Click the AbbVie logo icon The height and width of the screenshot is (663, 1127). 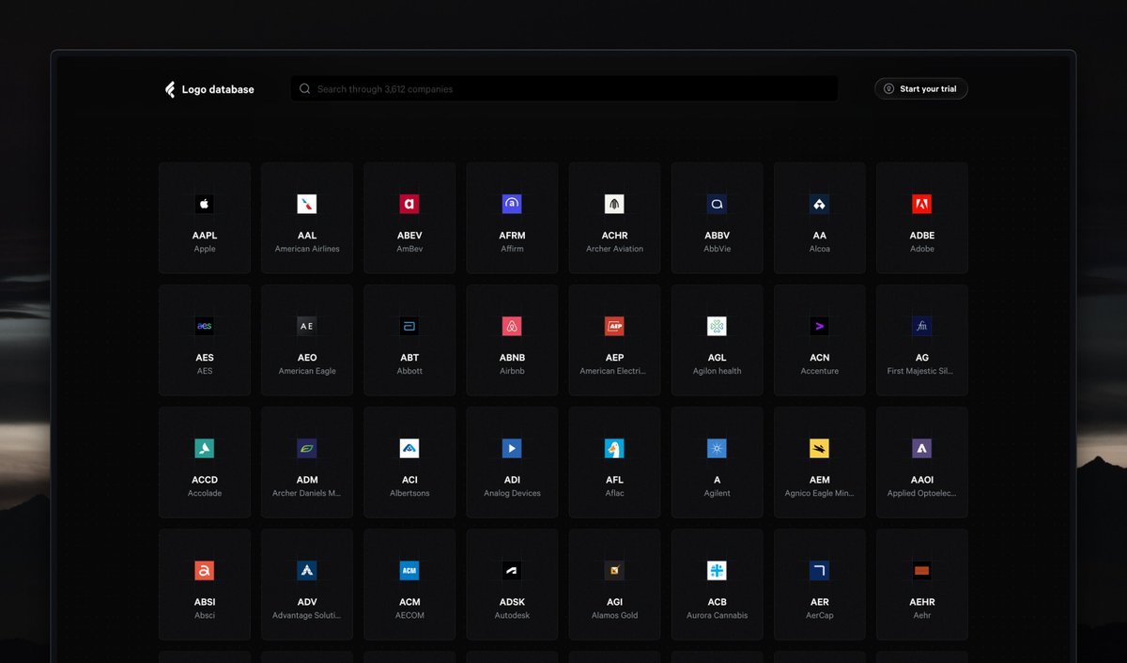point(717,204)
